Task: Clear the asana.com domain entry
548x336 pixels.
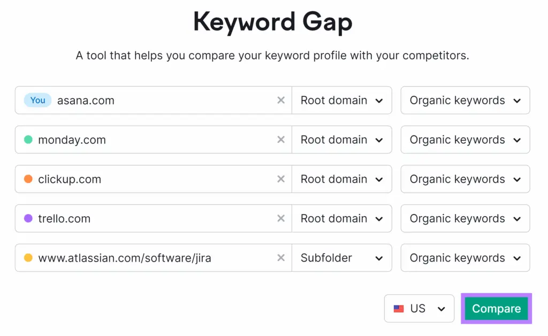Action: click(281, 101)
